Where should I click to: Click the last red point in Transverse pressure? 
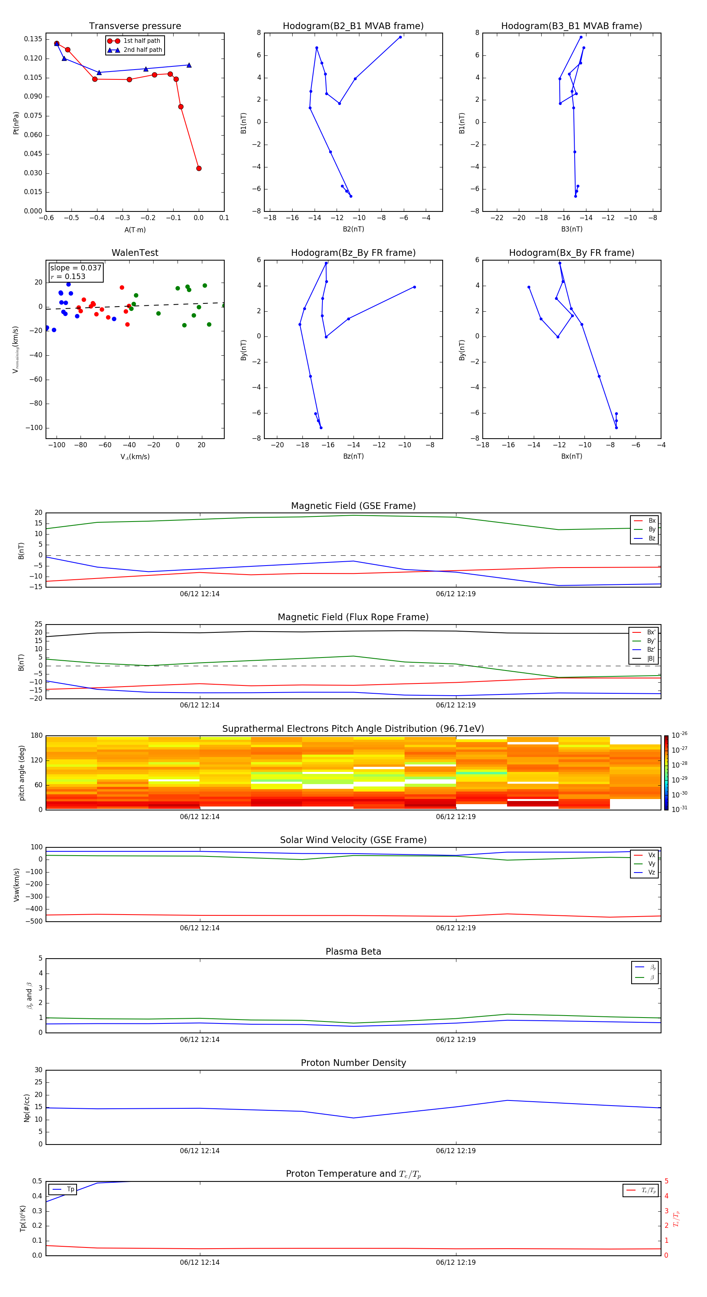pyautogui.click(x=199, y=168)
